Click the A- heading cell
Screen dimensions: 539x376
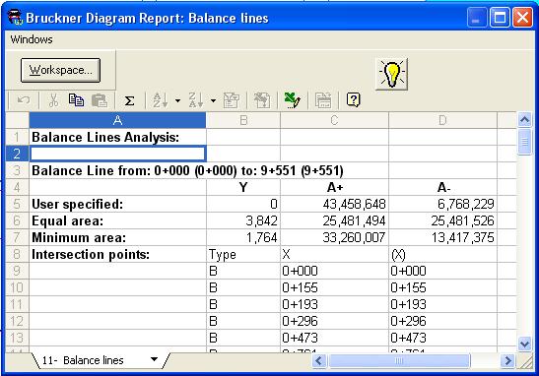[x=442, y=187]
